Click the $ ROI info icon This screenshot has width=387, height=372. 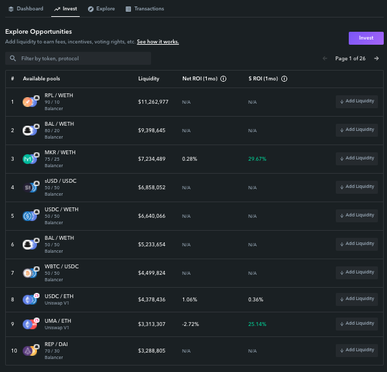pos(284,78)
